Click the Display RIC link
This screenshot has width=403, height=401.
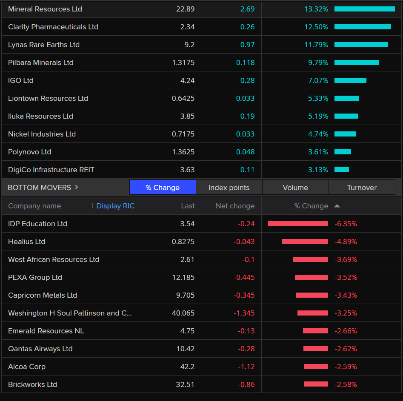click(115, 206)
